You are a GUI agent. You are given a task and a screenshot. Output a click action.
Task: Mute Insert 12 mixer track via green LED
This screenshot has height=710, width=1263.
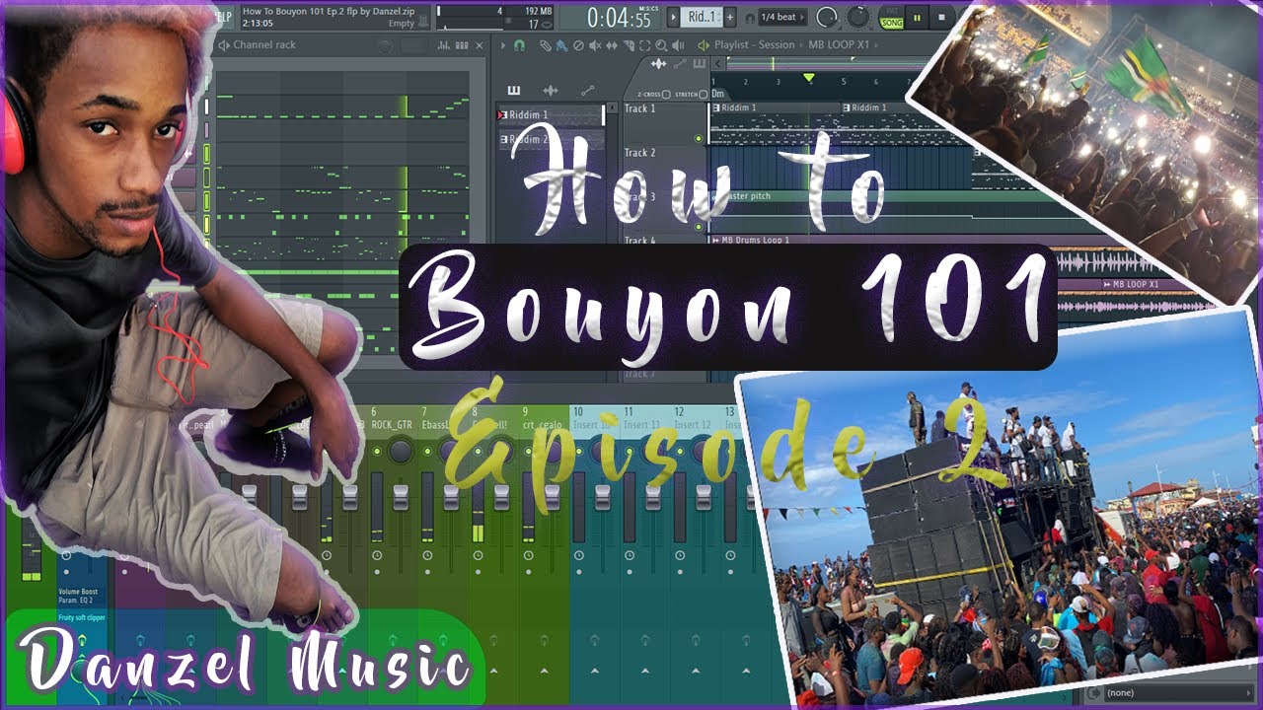click(680, 452)
